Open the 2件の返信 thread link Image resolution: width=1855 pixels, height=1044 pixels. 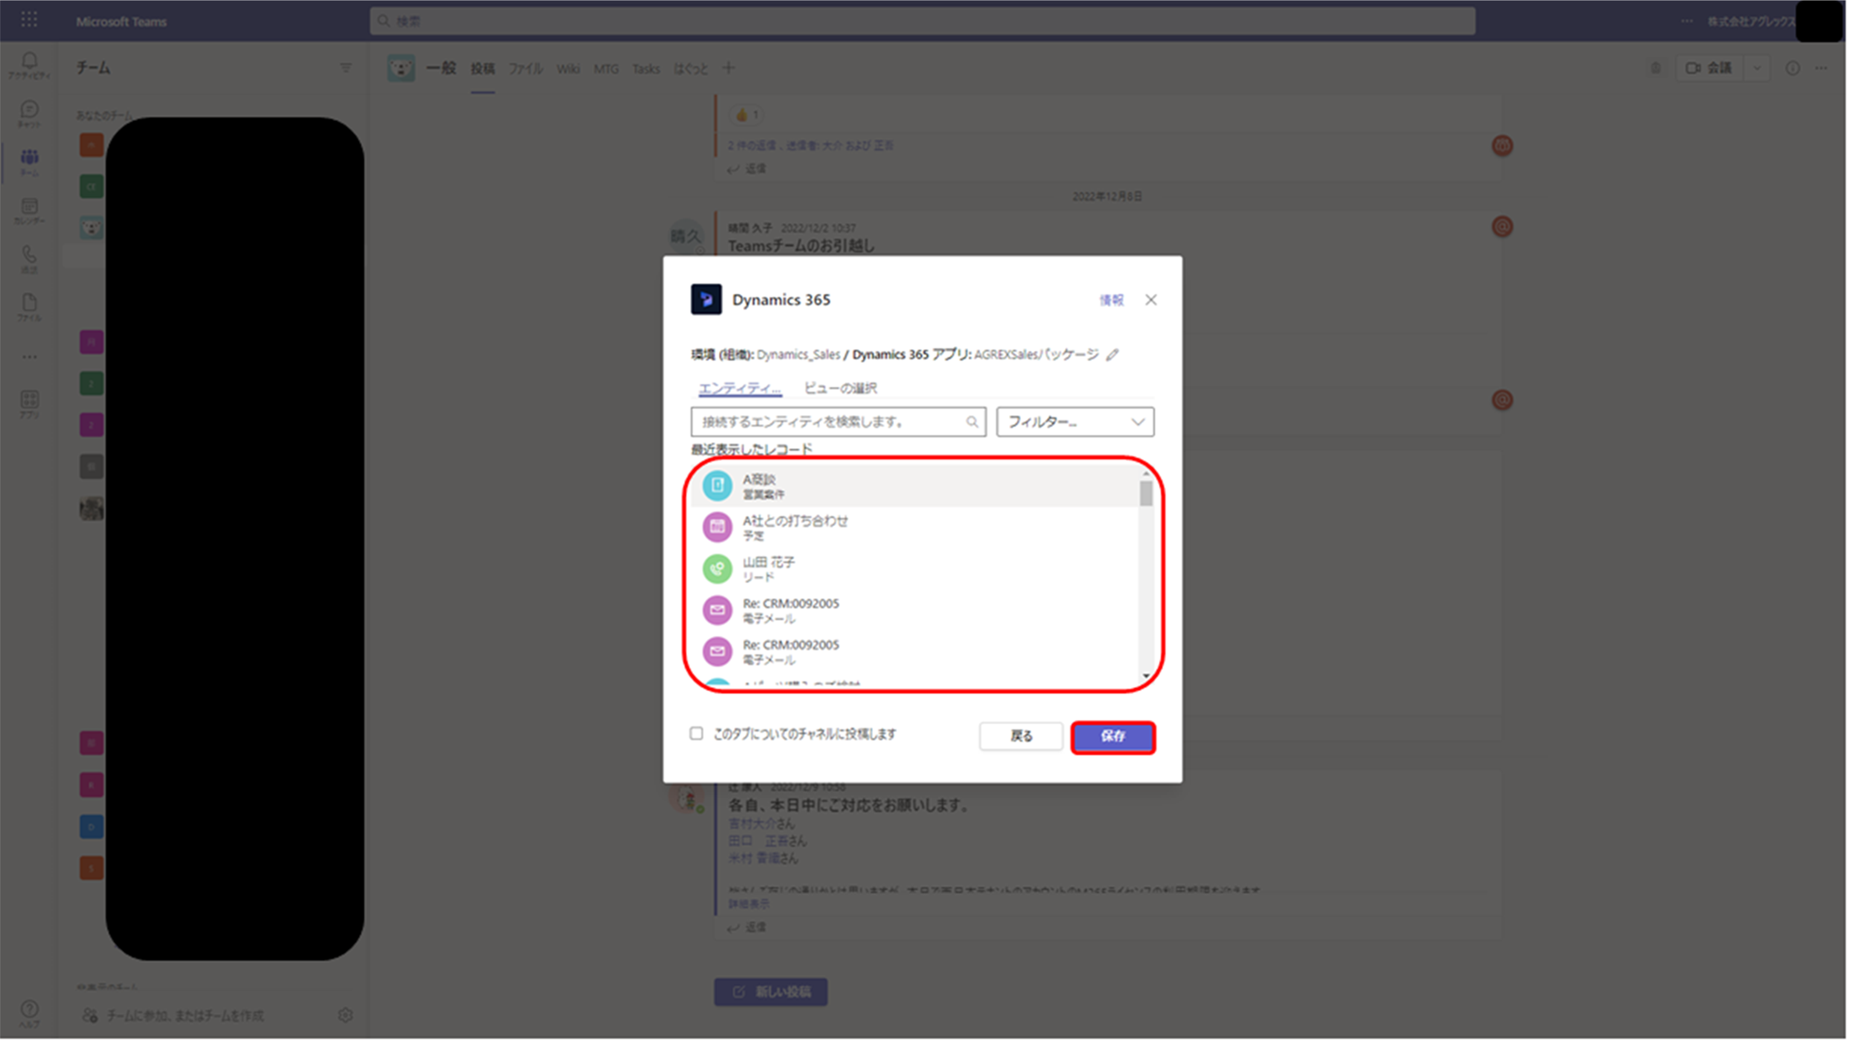pos(811,146)
